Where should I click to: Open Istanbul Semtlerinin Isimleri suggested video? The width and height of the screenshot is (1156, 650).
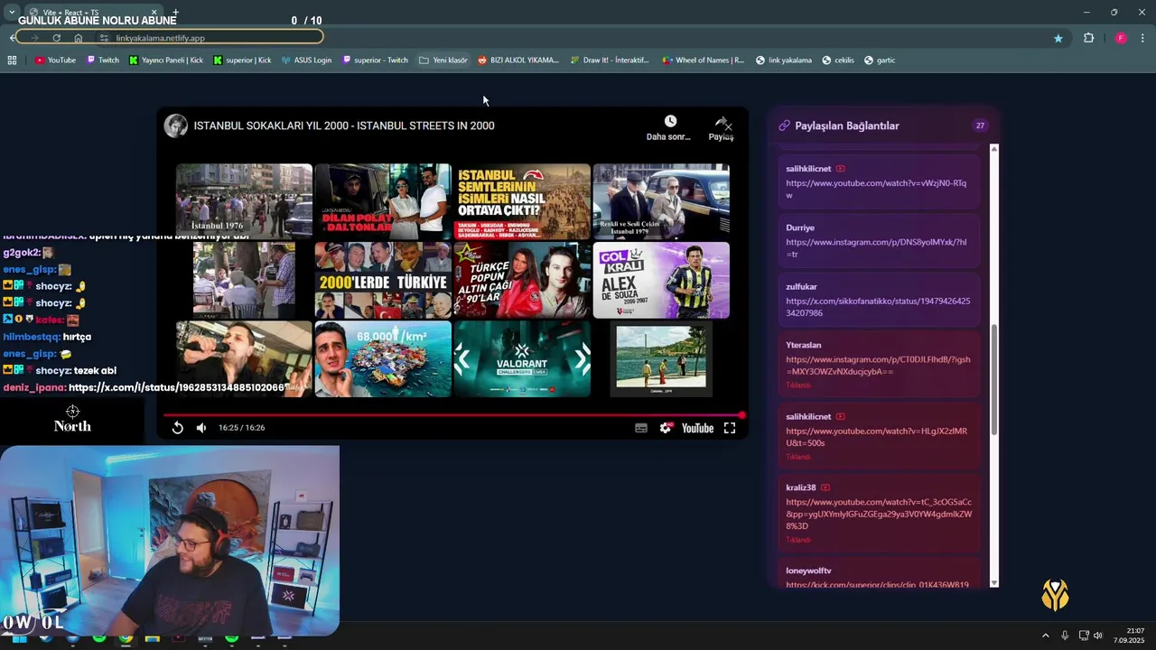[x=522, y=200]
